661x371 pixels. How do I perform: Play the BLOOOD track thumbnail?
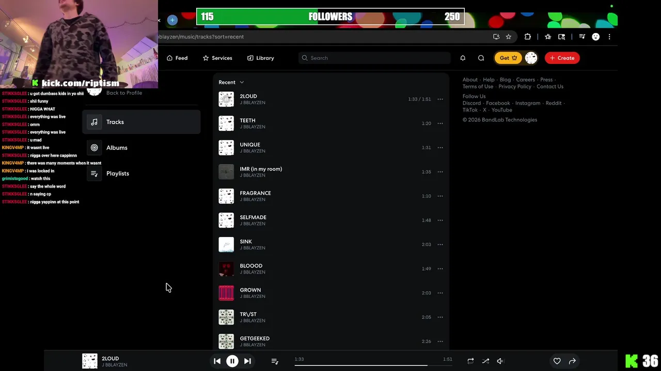226,268
